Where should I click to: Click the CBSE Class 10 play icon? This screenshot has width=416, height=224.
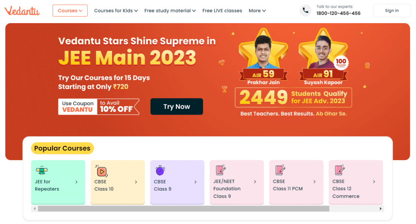pyautogui.click(x=102, y=171)
